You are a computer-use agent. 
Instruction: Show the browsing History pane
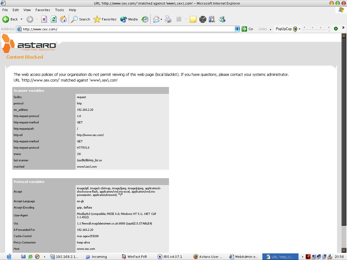[x=145, y=19]
